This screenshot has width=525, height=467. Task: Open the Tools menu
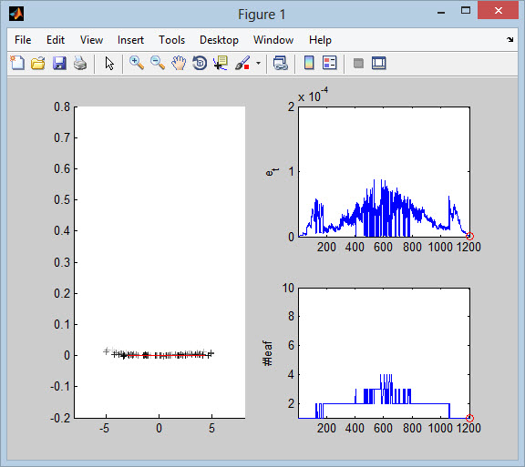tap(171, 40)
